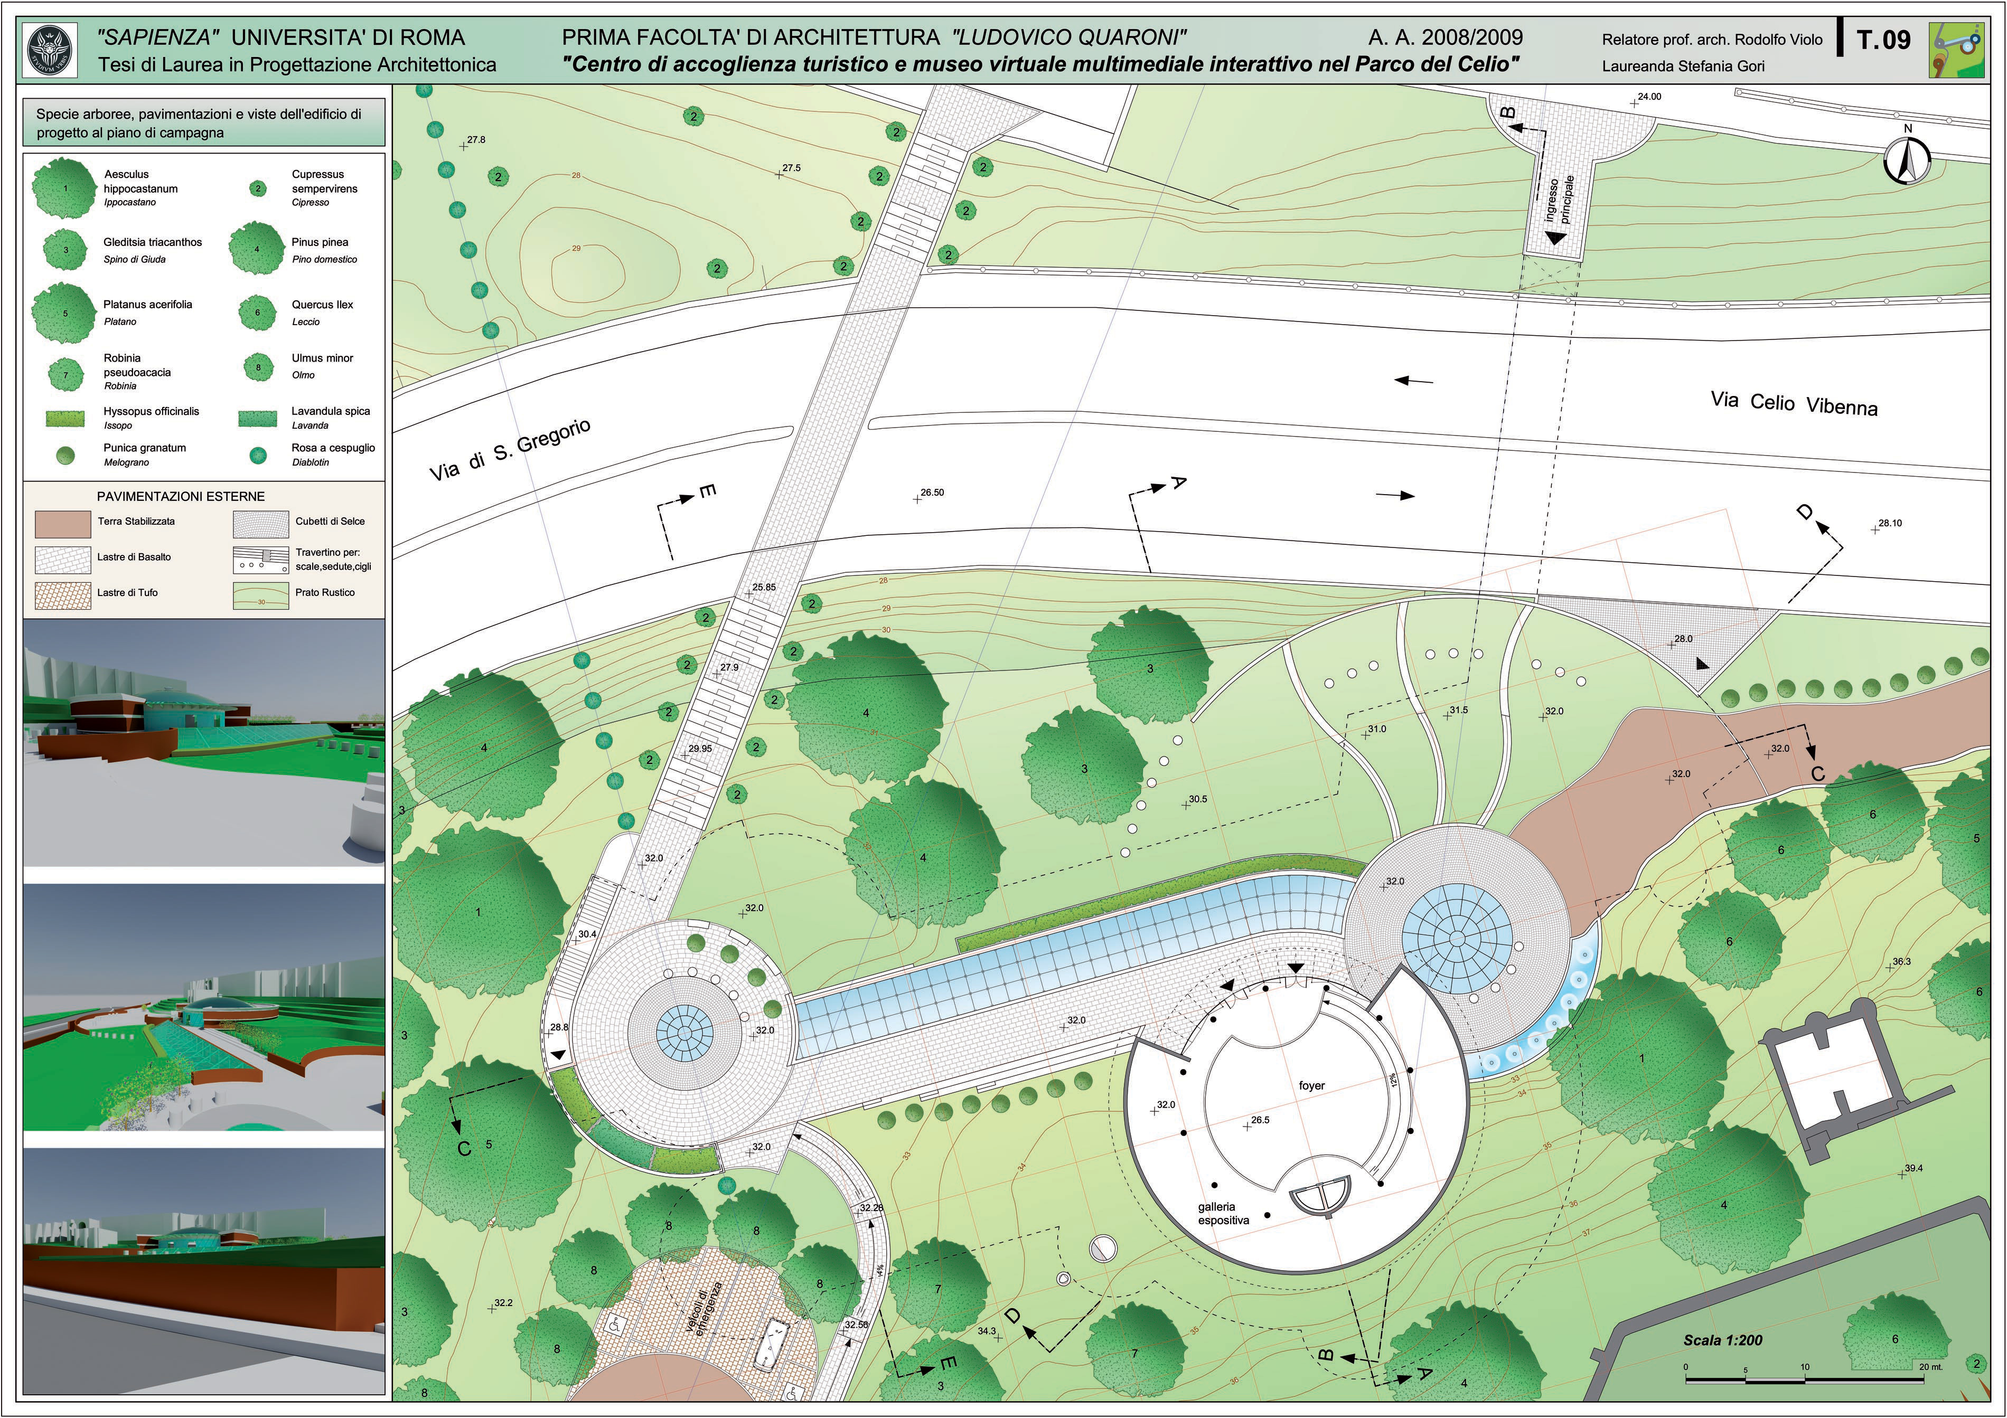
Task: Click the north compass arrow symbol
Action: click(x=1907, y=162)
